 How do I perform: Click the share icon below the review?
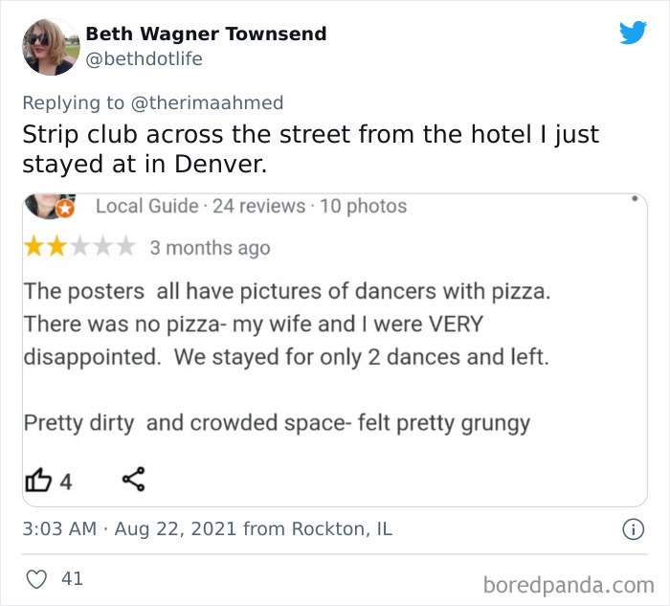tap(133, 481)
